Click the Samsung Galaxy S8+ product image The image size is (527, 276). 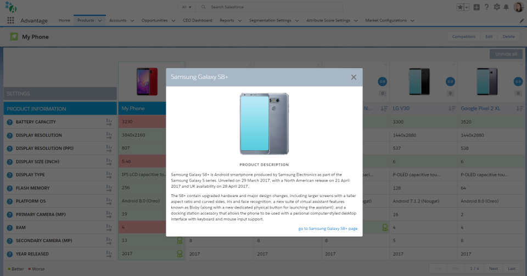point(264,123)
